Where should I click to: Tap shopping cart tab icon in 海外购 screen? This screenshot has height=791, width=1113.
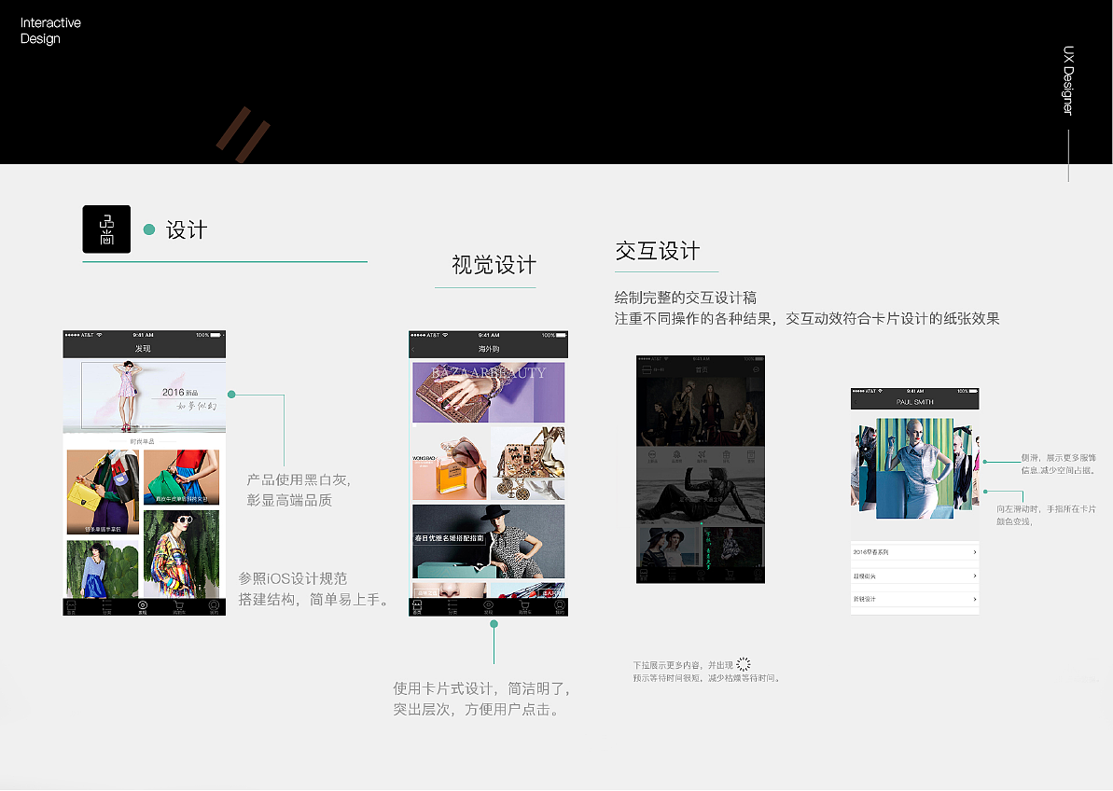coord(524,606)
